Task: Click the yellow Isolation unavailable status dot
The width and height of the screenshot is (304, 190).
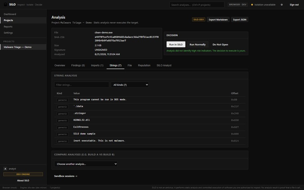Action: [x=252, y=5]
